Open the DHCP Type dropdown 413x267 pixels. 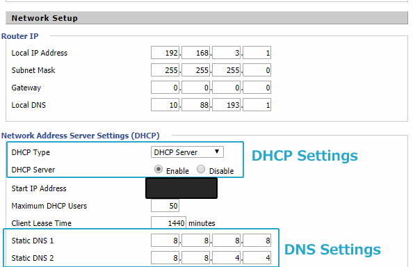187,152
